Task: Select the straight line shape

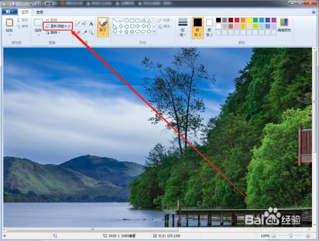Action: click(115, 21)
